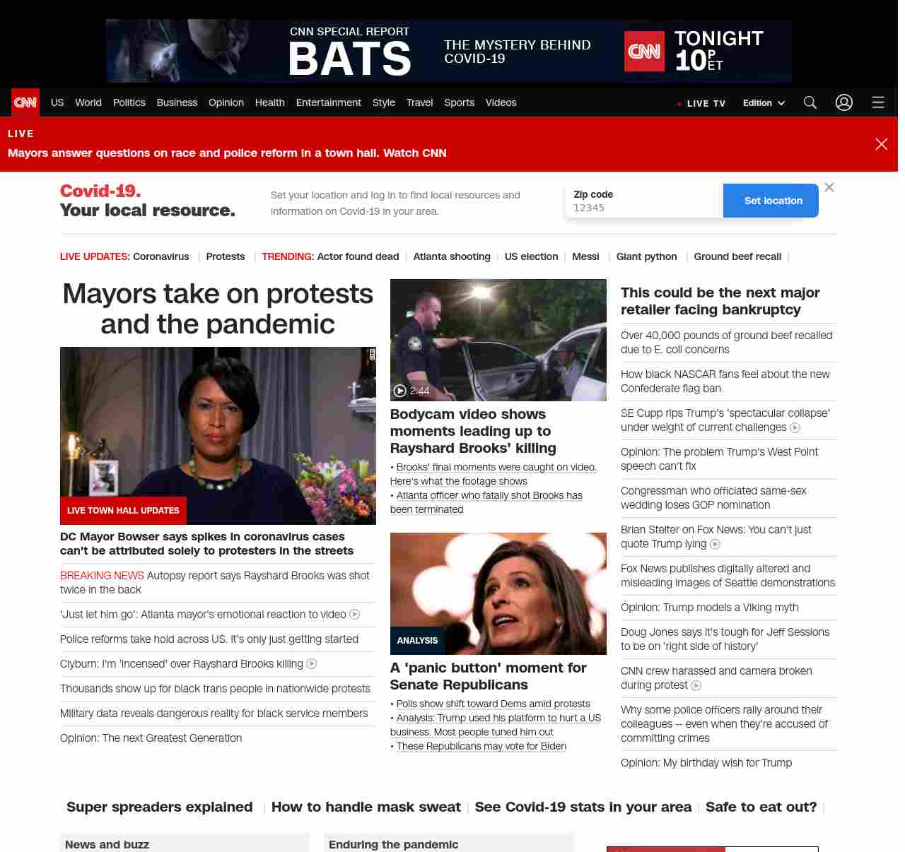Expand the Edition dropdown
Image resolution: width=905 pixels, height=852 pixels.
click(764, 103)
